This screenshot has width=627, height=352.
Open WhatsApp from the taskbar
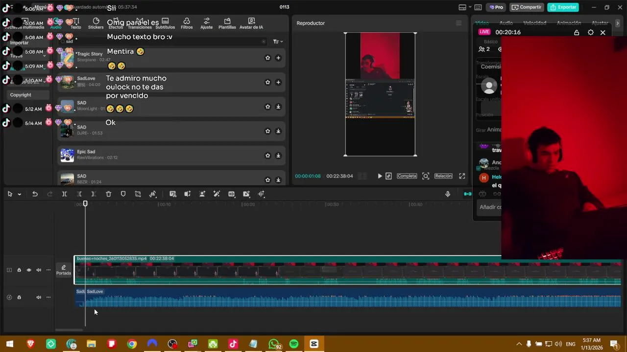pos(274,344)
